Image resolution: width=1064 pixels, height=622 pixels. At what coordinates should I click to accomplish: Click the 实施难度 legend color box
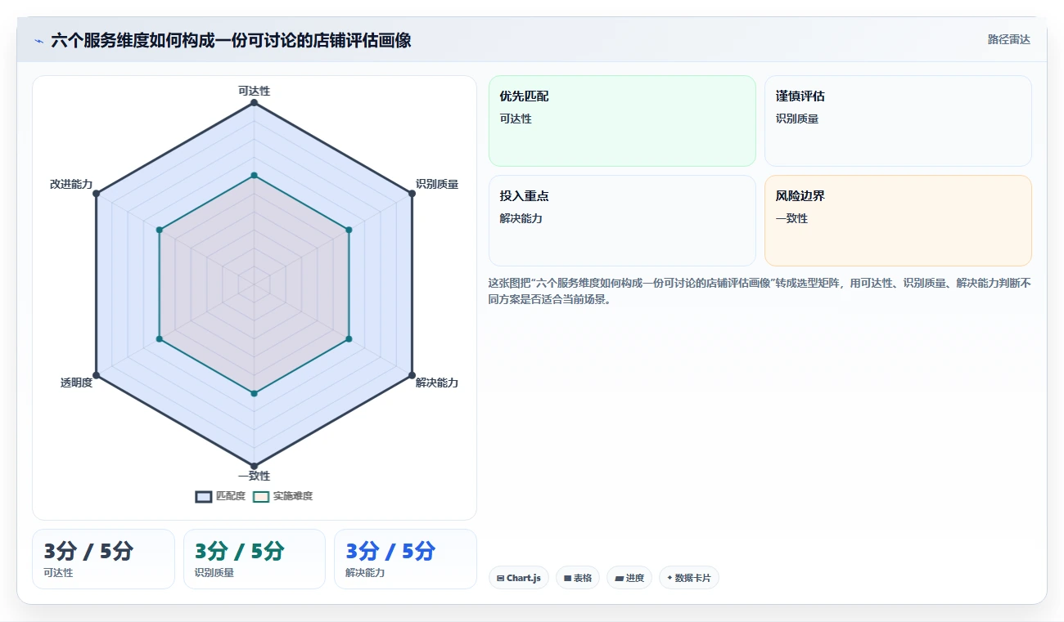click(261, 496)
